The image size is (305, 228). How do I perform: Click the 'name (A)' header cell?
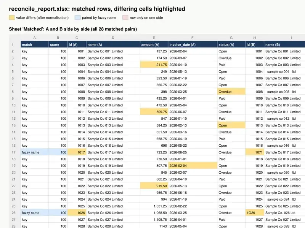pos(113,44)
